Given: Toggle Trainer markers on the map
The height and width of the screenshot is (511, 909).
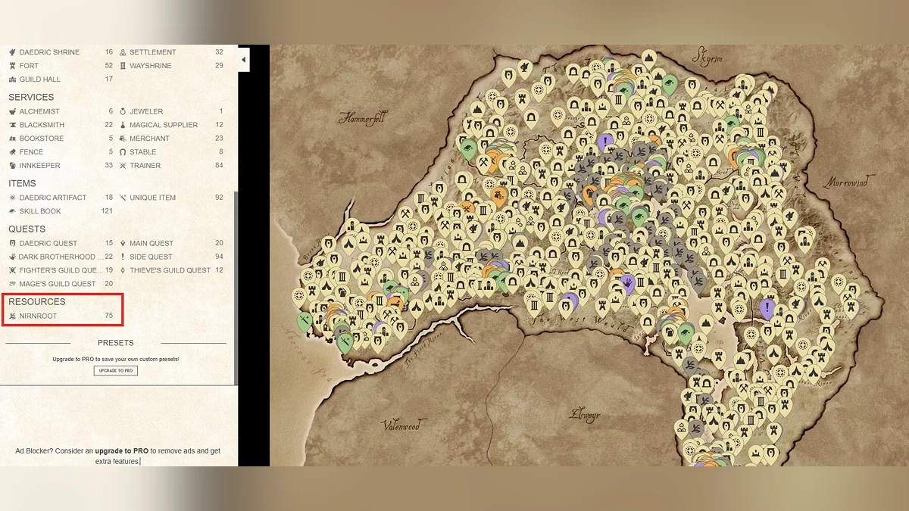Looking at the screenshot, I should point(145,166).
